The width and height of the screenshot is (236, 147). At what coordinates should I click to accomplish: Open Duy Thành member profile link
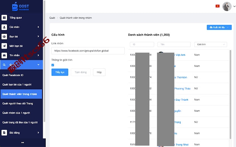tap(182, 100)
